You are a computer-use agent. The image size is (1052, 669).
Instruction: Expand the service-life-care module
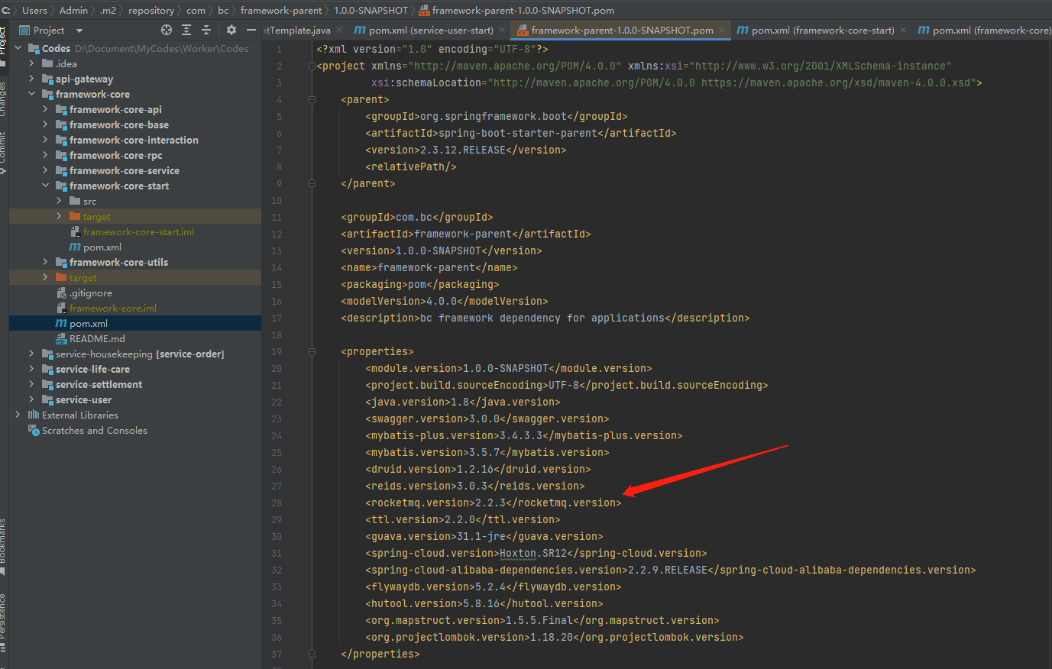(31, 369)
